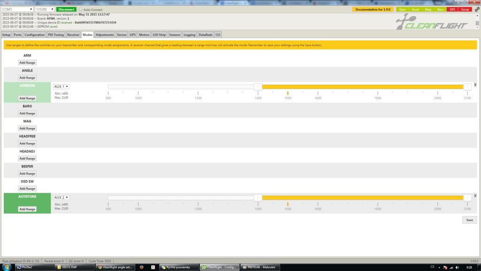Click the HORIZON range slider's left handle
This screenshot has height=271, width=481.
258,87
